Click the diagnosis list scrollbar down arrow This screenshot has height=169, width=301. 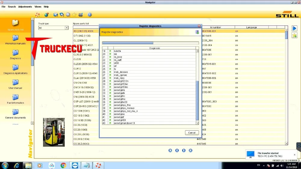click(197, 123)
